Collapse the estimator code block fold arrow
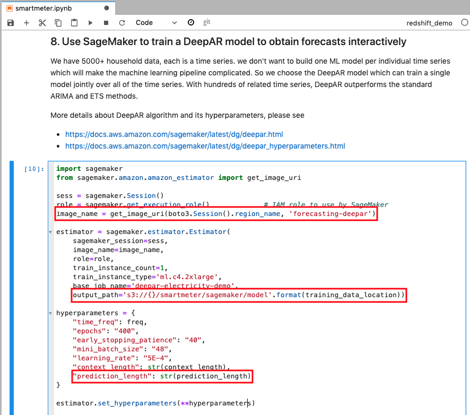The height and width of the screenshot is (415, 470). 50,232
